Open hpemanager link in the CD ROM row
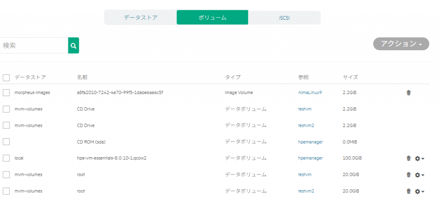 coord(310,142)
